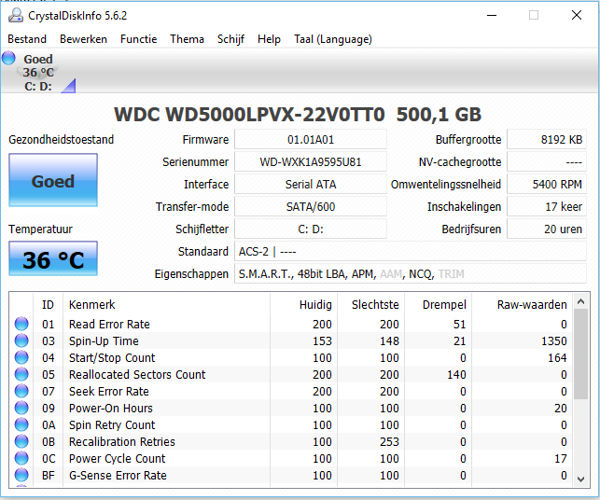Click the scrollbar up arrow in SMART list

point(580,302)
